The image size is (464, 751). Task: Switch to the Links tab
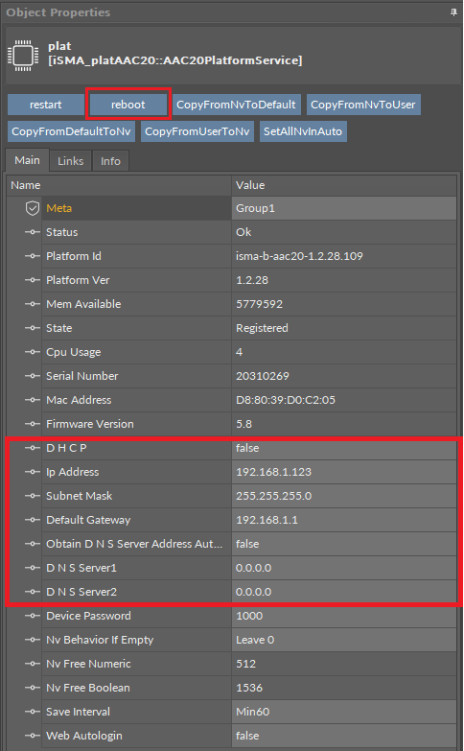(70, 161)
